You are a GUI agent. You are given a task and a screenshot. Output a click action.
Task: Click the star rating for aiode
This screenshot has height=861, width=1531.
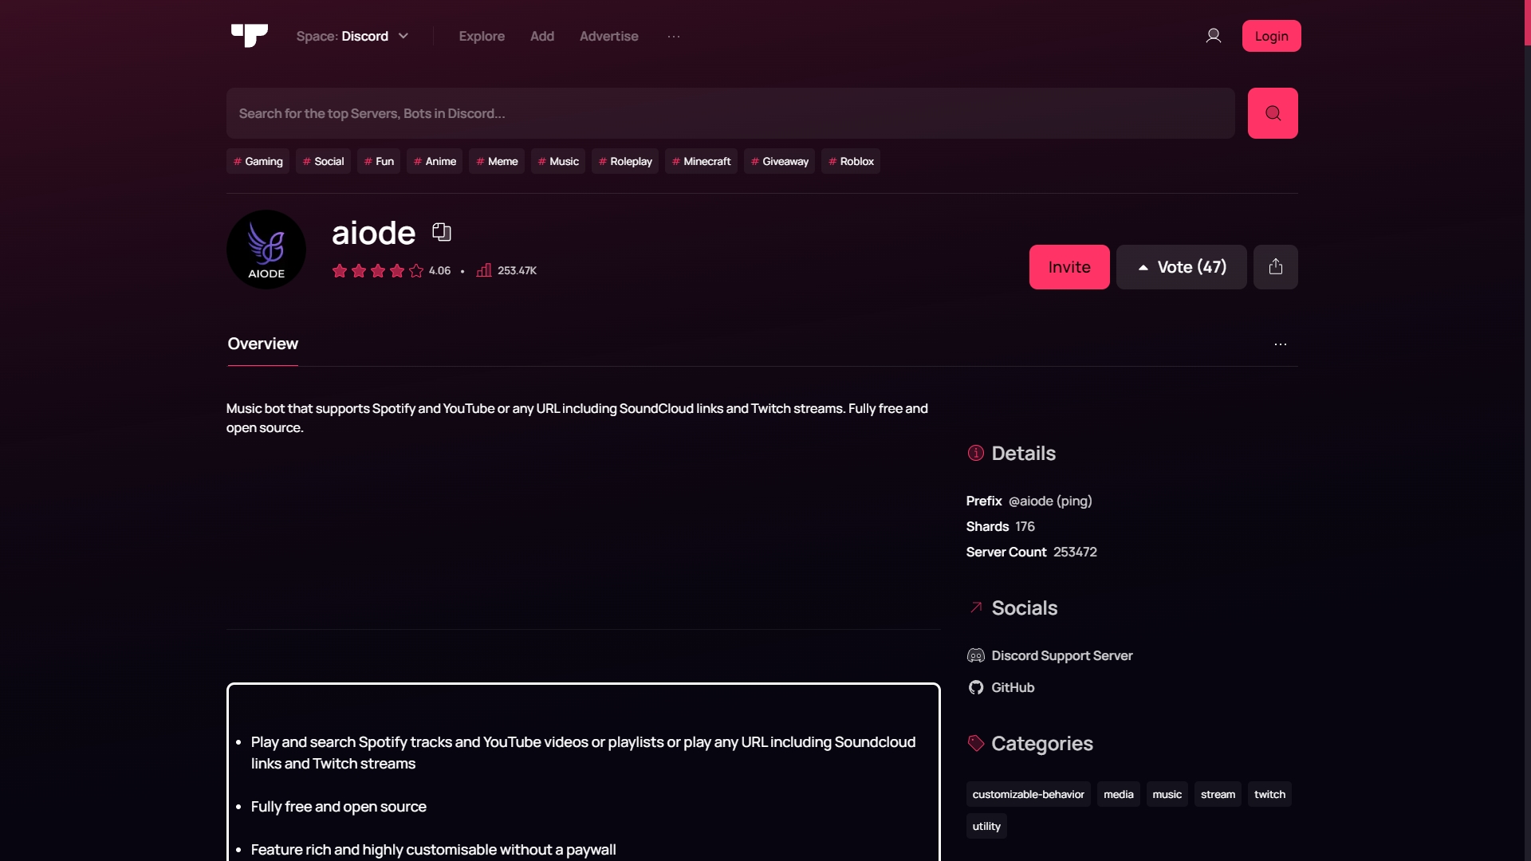tap(378, 271)
